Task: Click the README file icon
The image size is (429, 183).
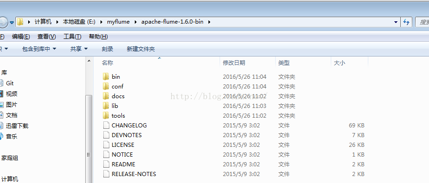Action: [x=106, y=164]
